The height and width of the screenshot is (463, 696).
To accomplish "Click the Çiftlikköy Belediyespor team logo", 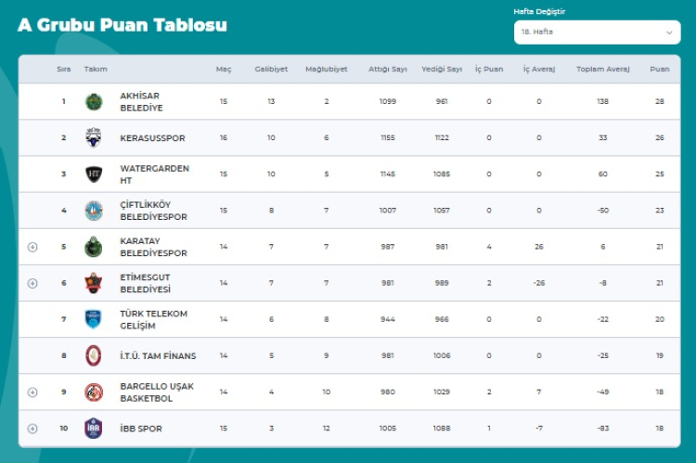I will 94,211.
